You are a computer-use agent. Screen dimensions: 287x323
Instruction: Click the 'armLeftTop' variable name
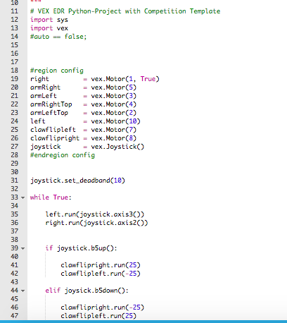[x=49, y=113]
